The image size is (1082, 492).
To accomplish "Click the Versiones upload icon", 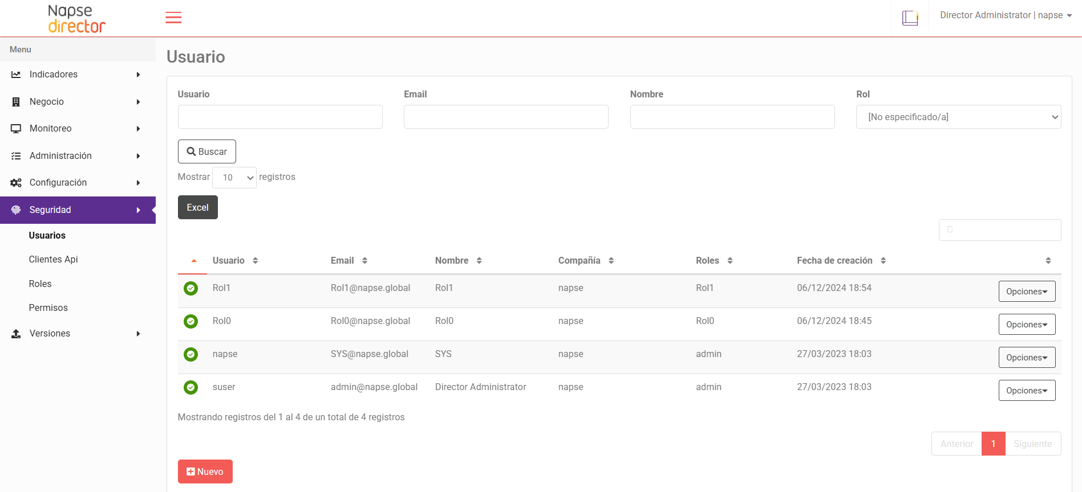I will pos(16,334).
